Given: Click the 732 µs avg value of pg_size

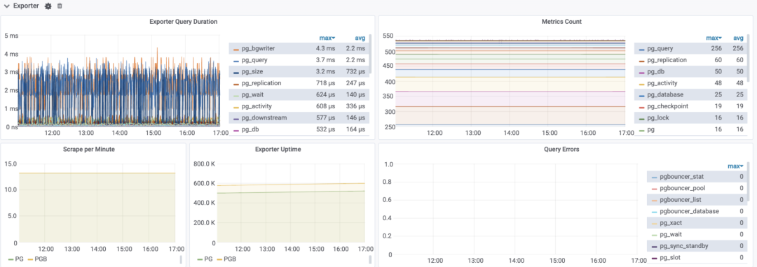Looking at the screenshot, I should (x=356, y=72).
